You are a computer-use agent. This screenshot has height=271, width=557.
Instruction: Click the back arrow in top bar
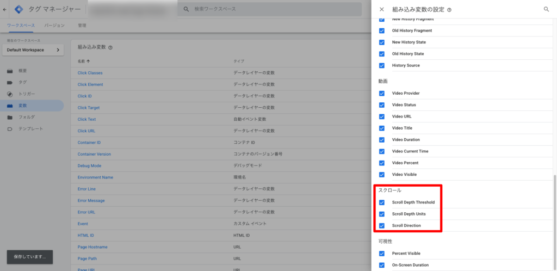click(5, 9)
